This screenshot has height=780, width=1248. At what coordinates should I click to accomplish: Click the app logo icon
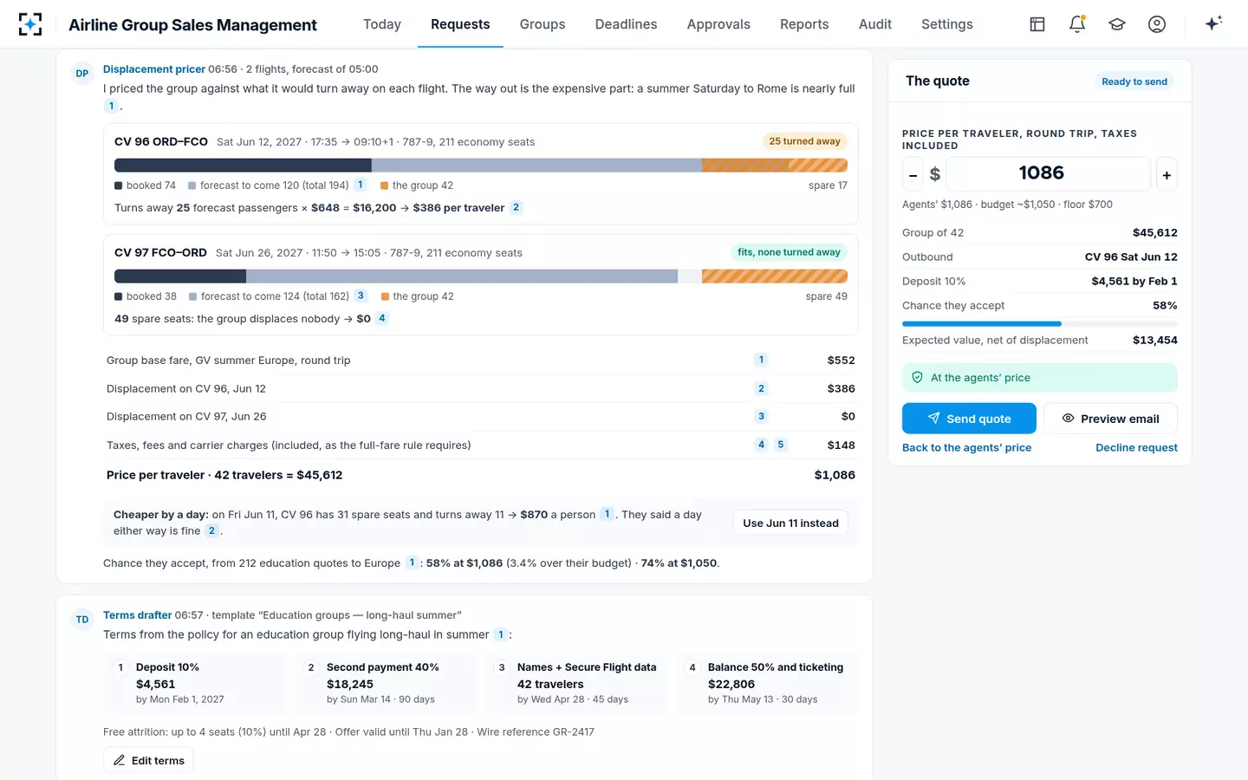(x=30, y=24)
